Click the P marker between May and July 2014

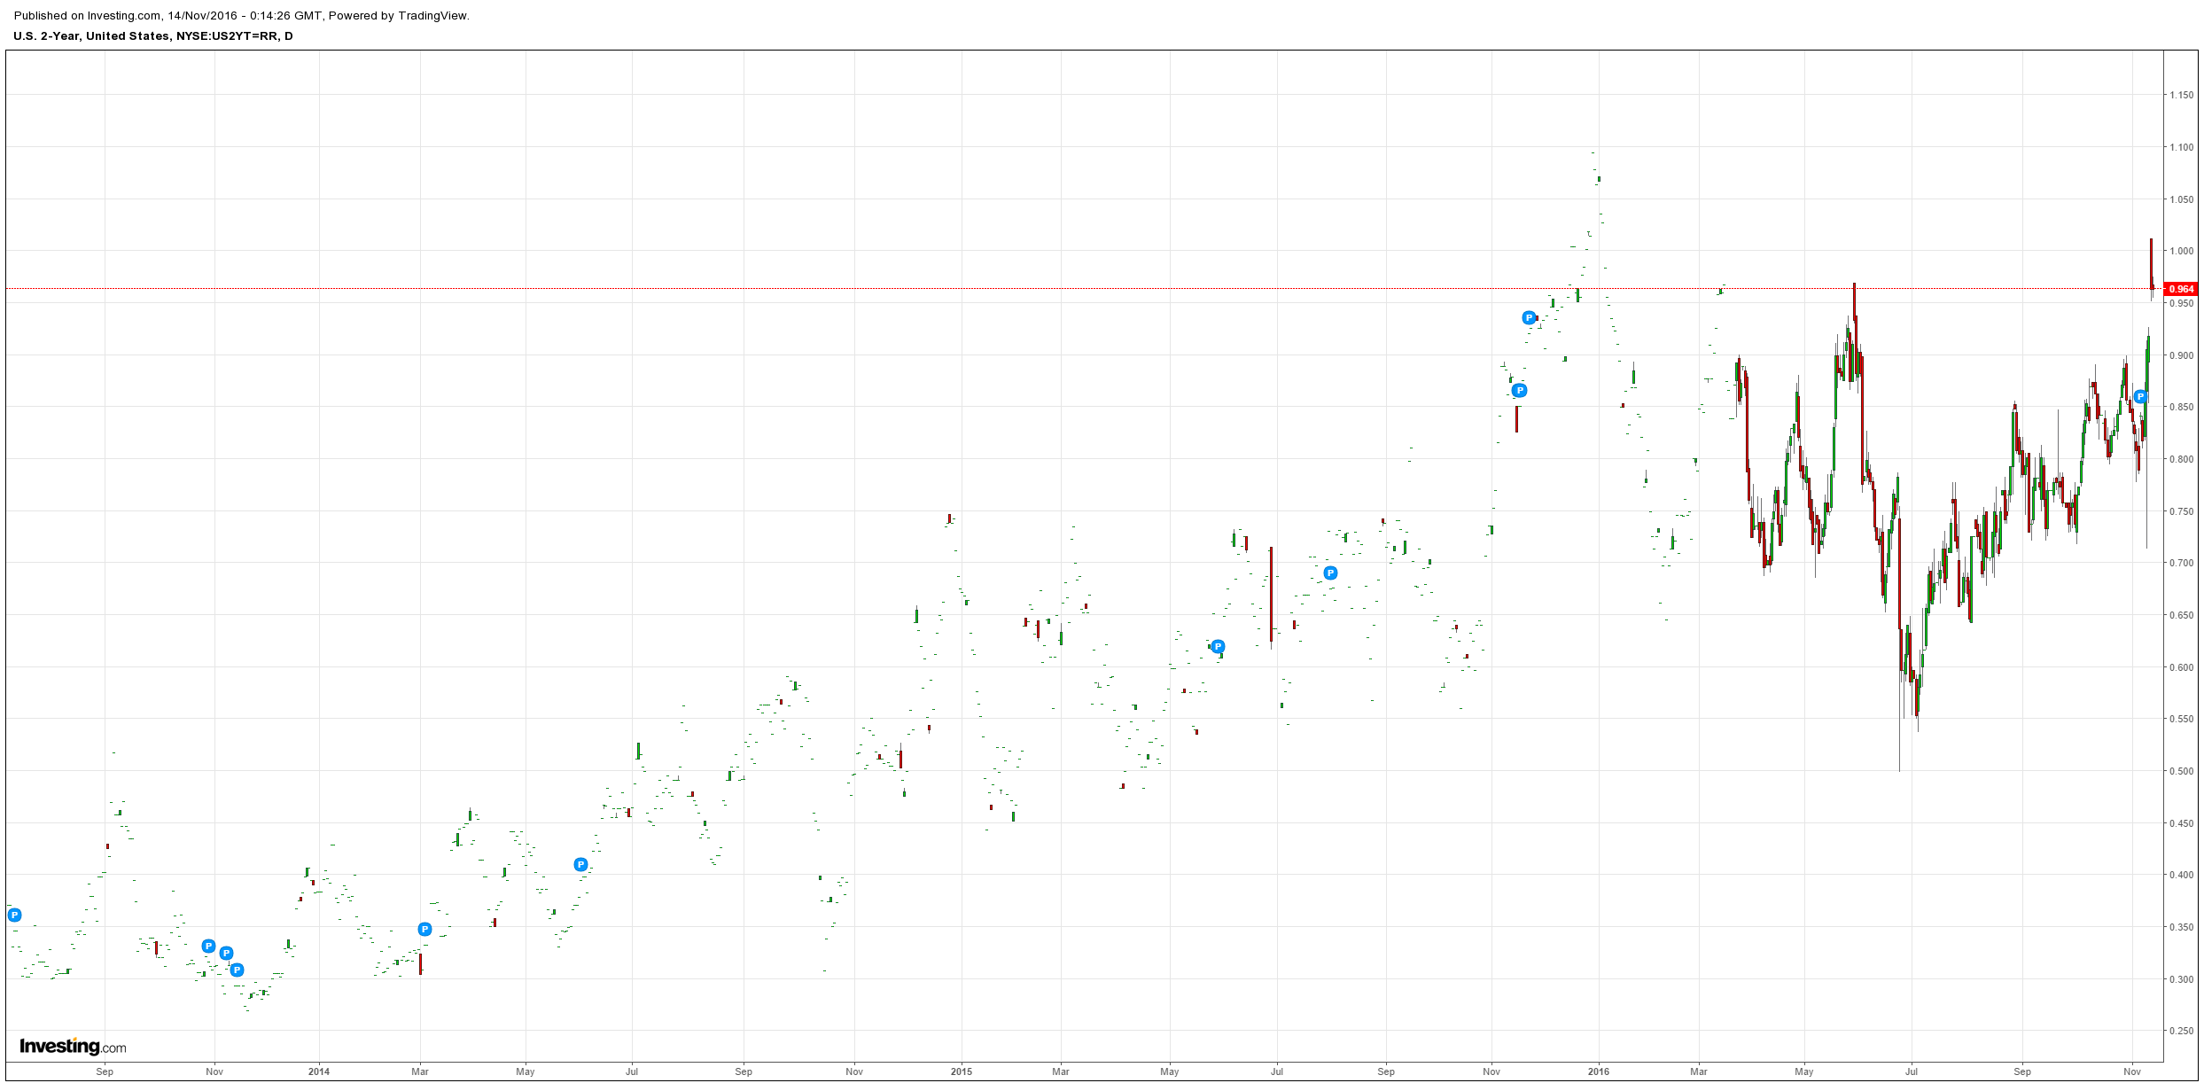point(580,865)
